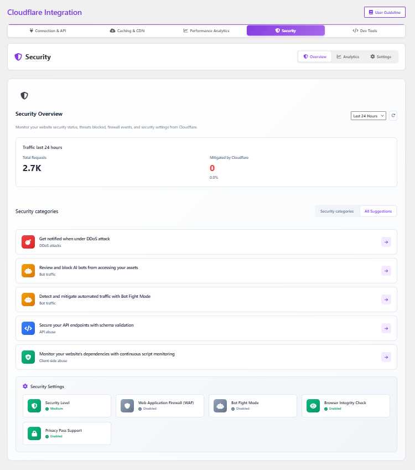The width and height of the screenshot is (415, 470).
Task: Click the red DDoS attack bomb icon
Action: [x=28, y=242]
